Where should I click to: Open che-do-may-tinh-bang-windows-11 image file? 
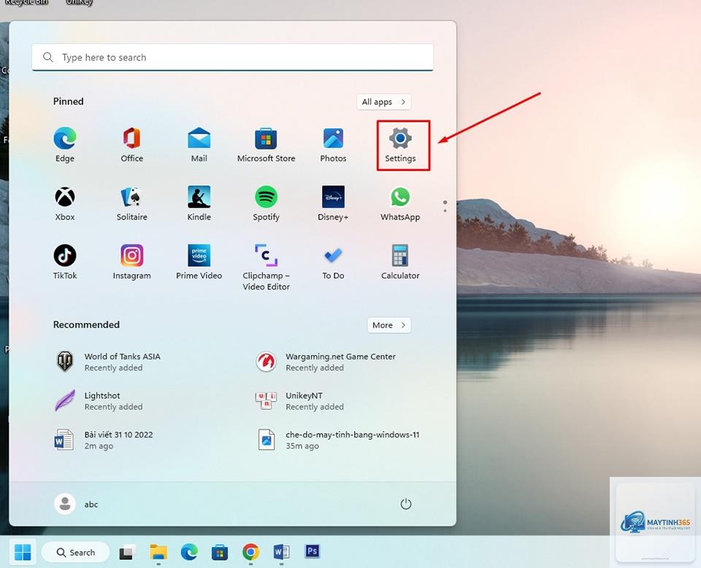338,440
